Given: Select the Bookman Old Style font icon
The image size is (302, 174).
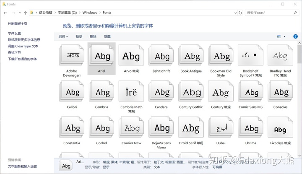Looking at the screenshot, I should tap(221, 55).
